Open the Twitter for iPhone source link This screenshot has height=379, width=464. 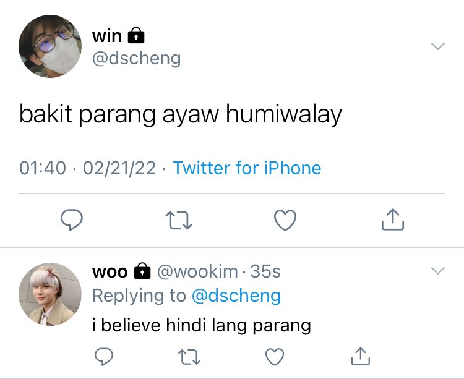tap(247, 168)
